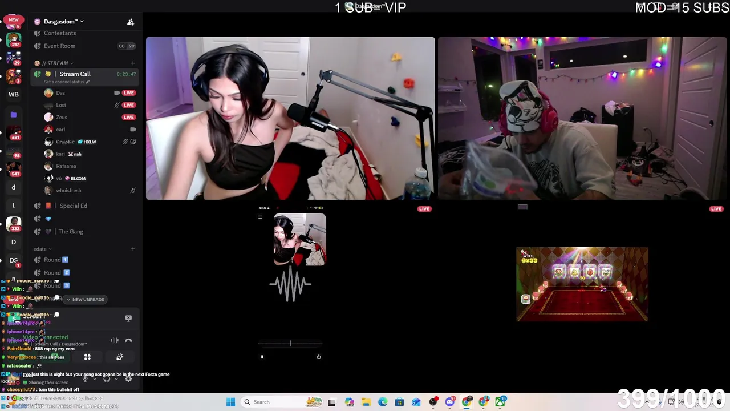Open Task View from the taskbar
730x411 pixels.
point(332,402)
